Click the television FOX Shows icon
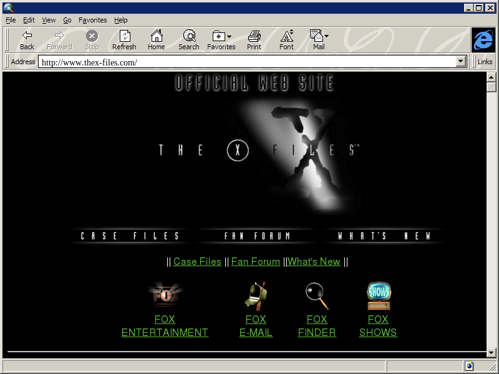499x374 pixels. click(x=378, y=295)
